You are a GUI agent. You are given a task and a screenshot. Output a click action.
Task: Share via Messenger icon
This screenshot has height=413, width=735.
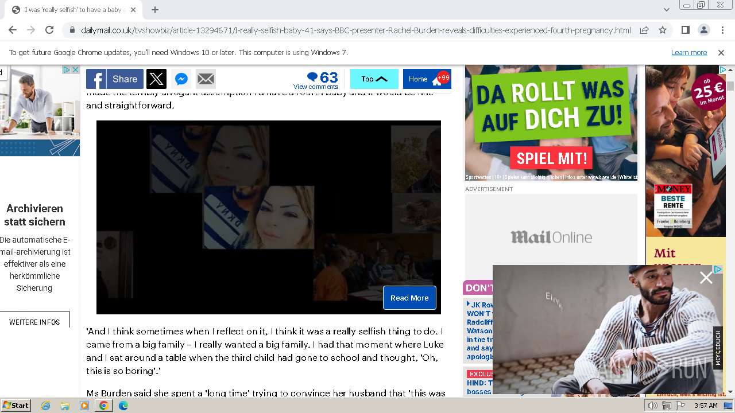click(181, 79)
